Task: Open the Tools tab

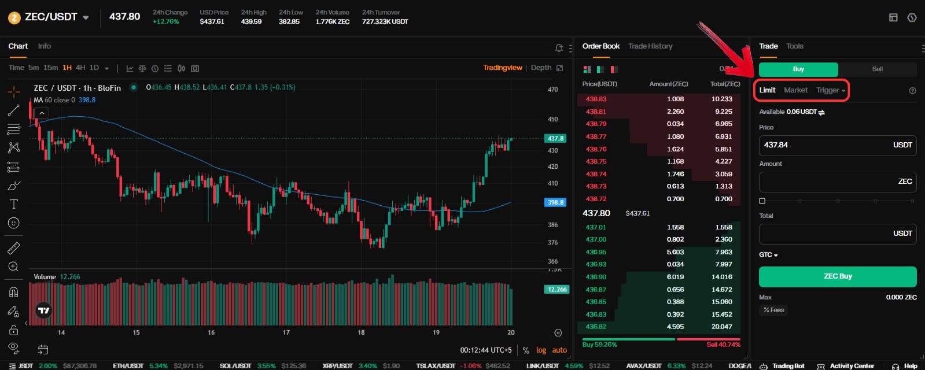Action: (795, 46)
